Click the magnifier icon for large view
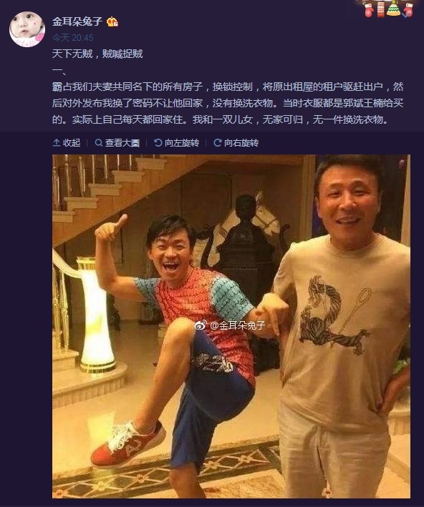 [98, 142]
